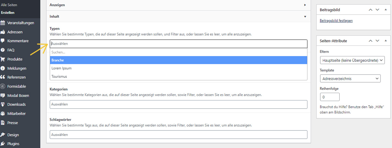
Task: Click the Produkte shopping cart icon
Action: click(3, 59)
